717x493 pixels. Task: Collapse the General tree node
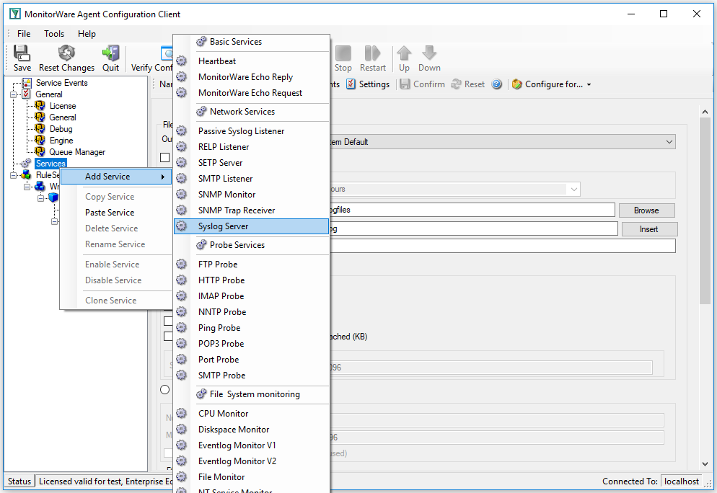[x=14, y=94]
